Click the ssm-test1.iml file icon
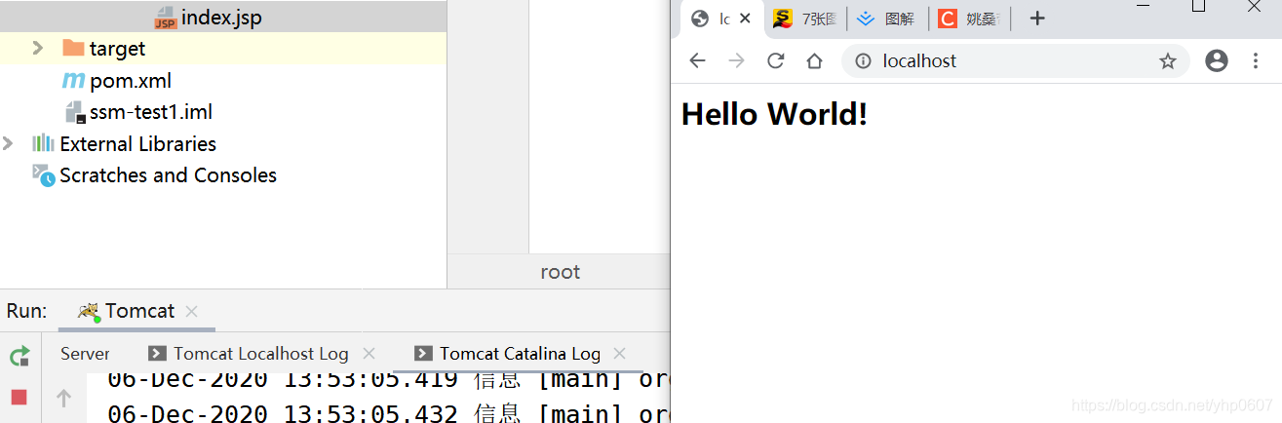1282x423 pixels. pos(75,112)
